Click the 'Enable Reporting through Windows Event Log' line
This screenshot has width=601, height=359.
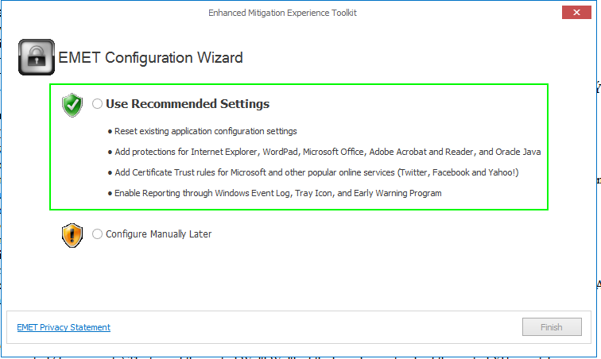(278, 193)
